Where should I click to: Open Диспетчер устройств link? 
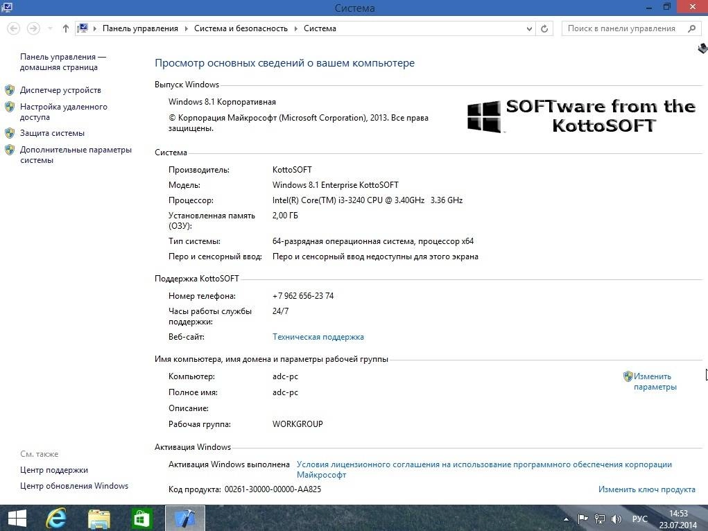click(60, 90)
